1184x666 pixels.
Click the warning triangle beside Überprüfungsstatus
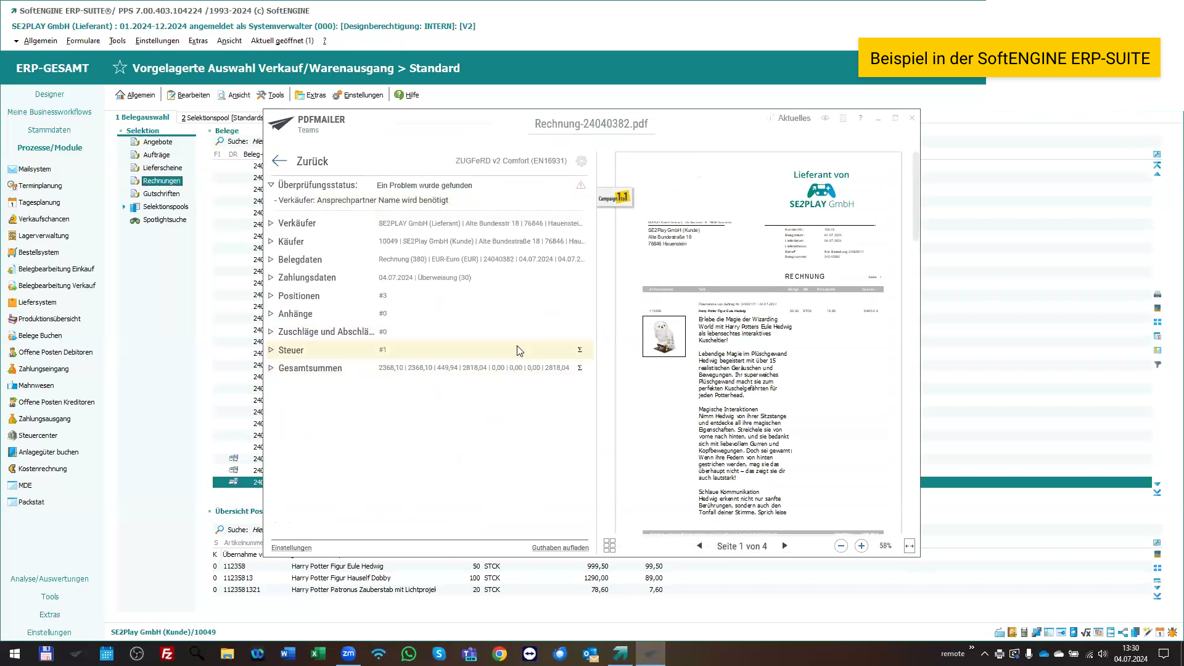(x=581, y=185)
